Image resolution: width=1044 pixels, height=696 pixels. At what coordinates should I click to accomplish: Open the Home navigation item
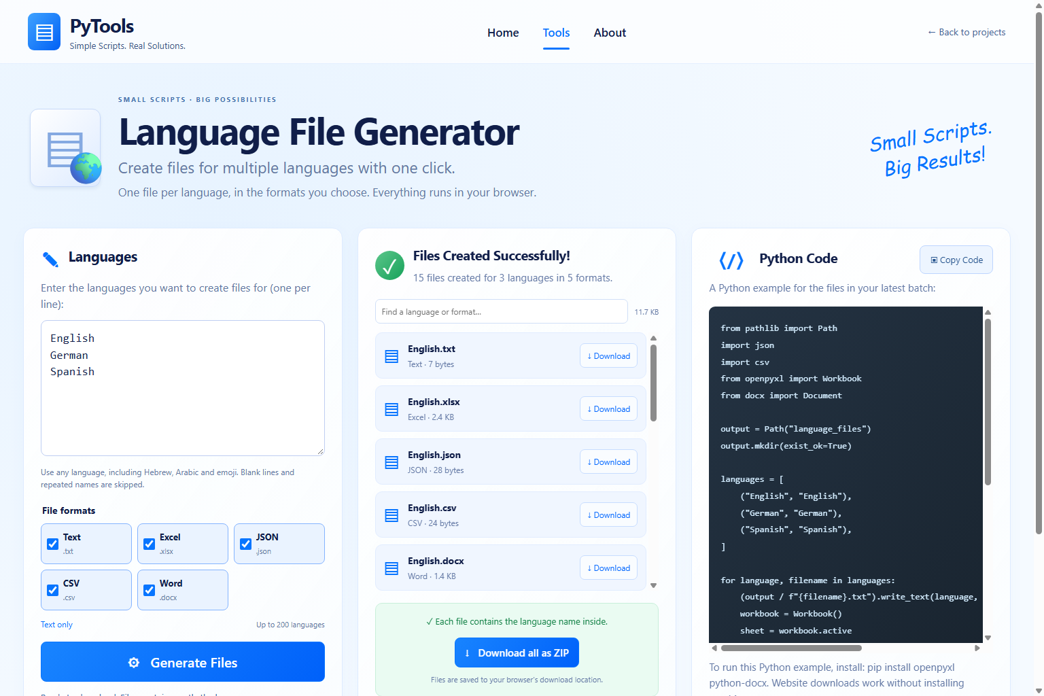coord(503,33)
